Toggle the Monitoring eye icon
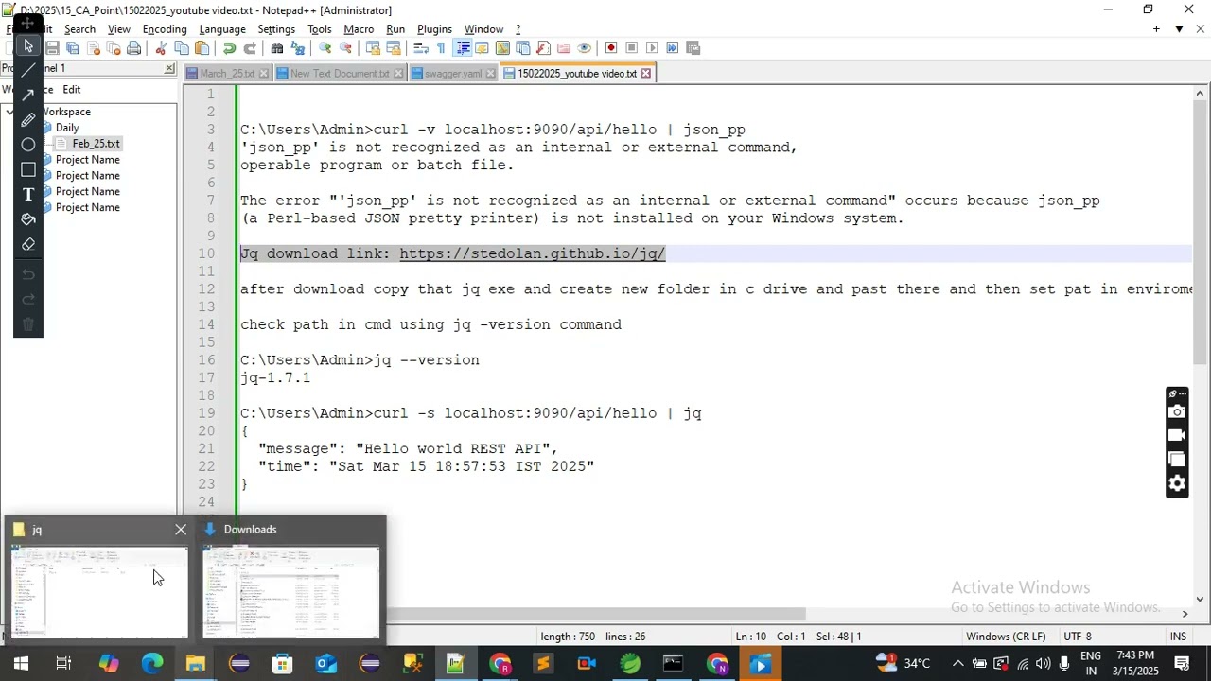Viewport: 1211px width, 681px height. 585,48
